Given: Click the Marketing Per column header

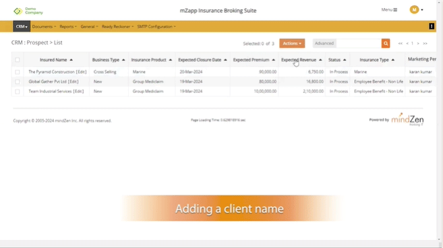Looking at the screenshot, I should 422,59.
